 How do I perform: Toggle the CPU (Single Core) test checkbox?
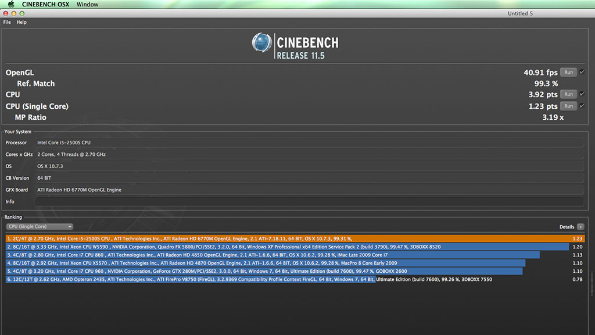click(x=582, y=106)
